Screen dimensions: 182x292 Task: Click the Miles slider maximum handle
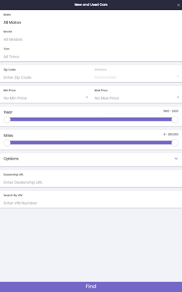(x=175, y=143)
